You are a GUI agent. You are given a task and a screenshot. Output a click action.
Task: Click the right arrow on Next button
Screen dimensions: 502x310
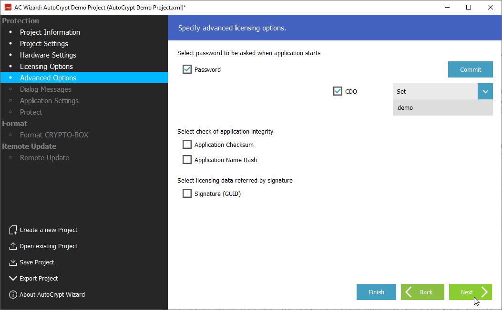tap(484, 292)
